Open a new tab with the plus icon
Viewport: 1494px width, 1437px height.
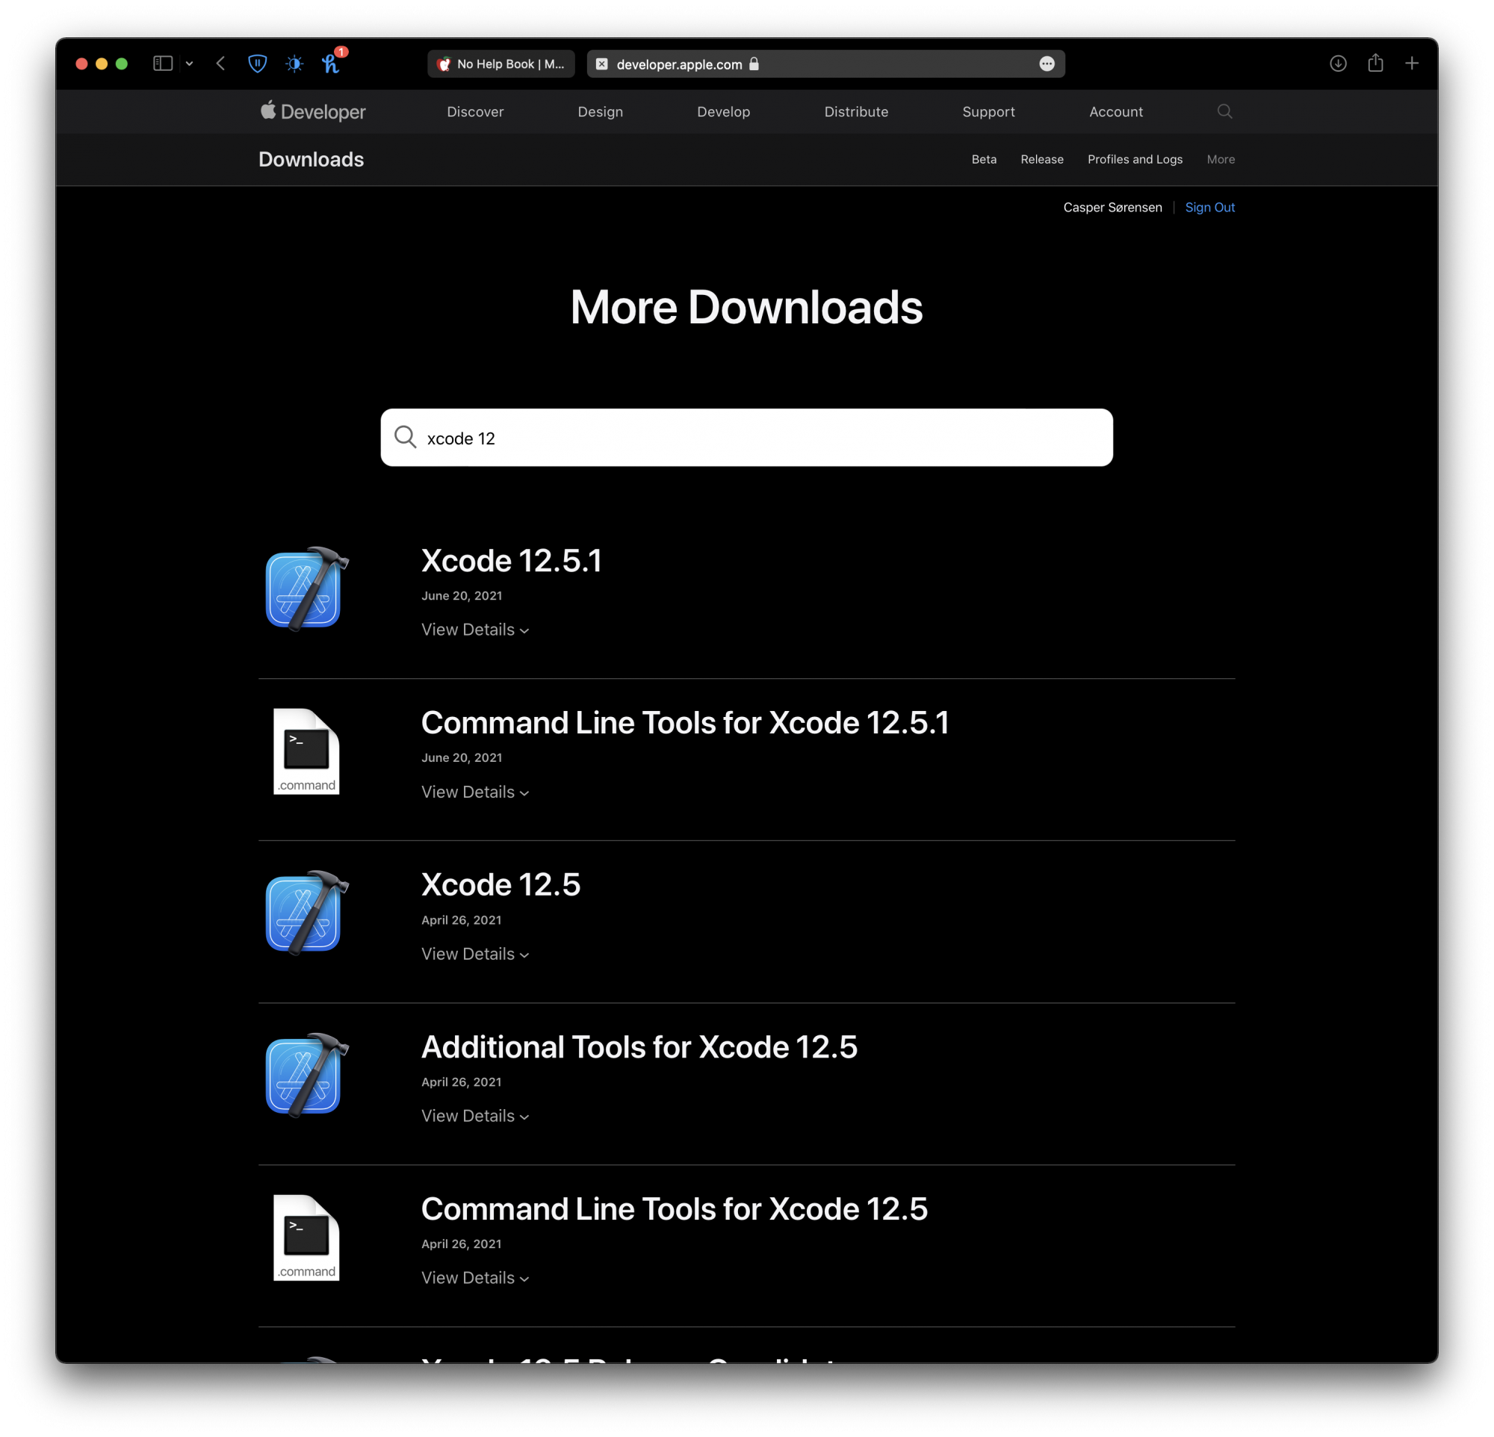coord(1412,63)
